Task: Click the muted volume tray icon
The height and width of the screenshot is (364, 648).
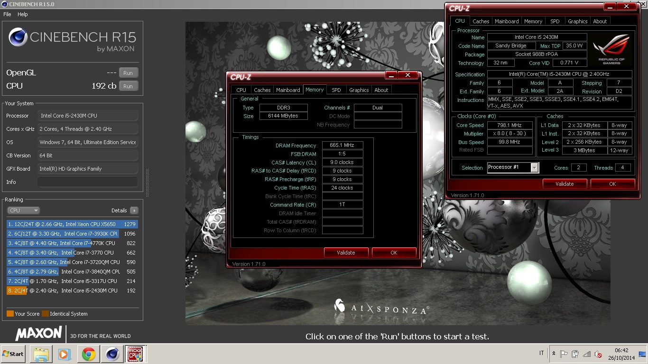Action: [598, 354]
